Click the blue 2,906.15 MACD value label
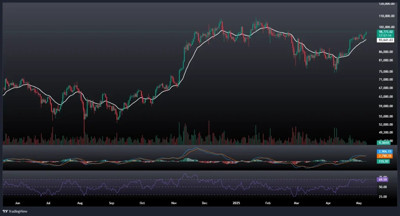 (384, 151)
